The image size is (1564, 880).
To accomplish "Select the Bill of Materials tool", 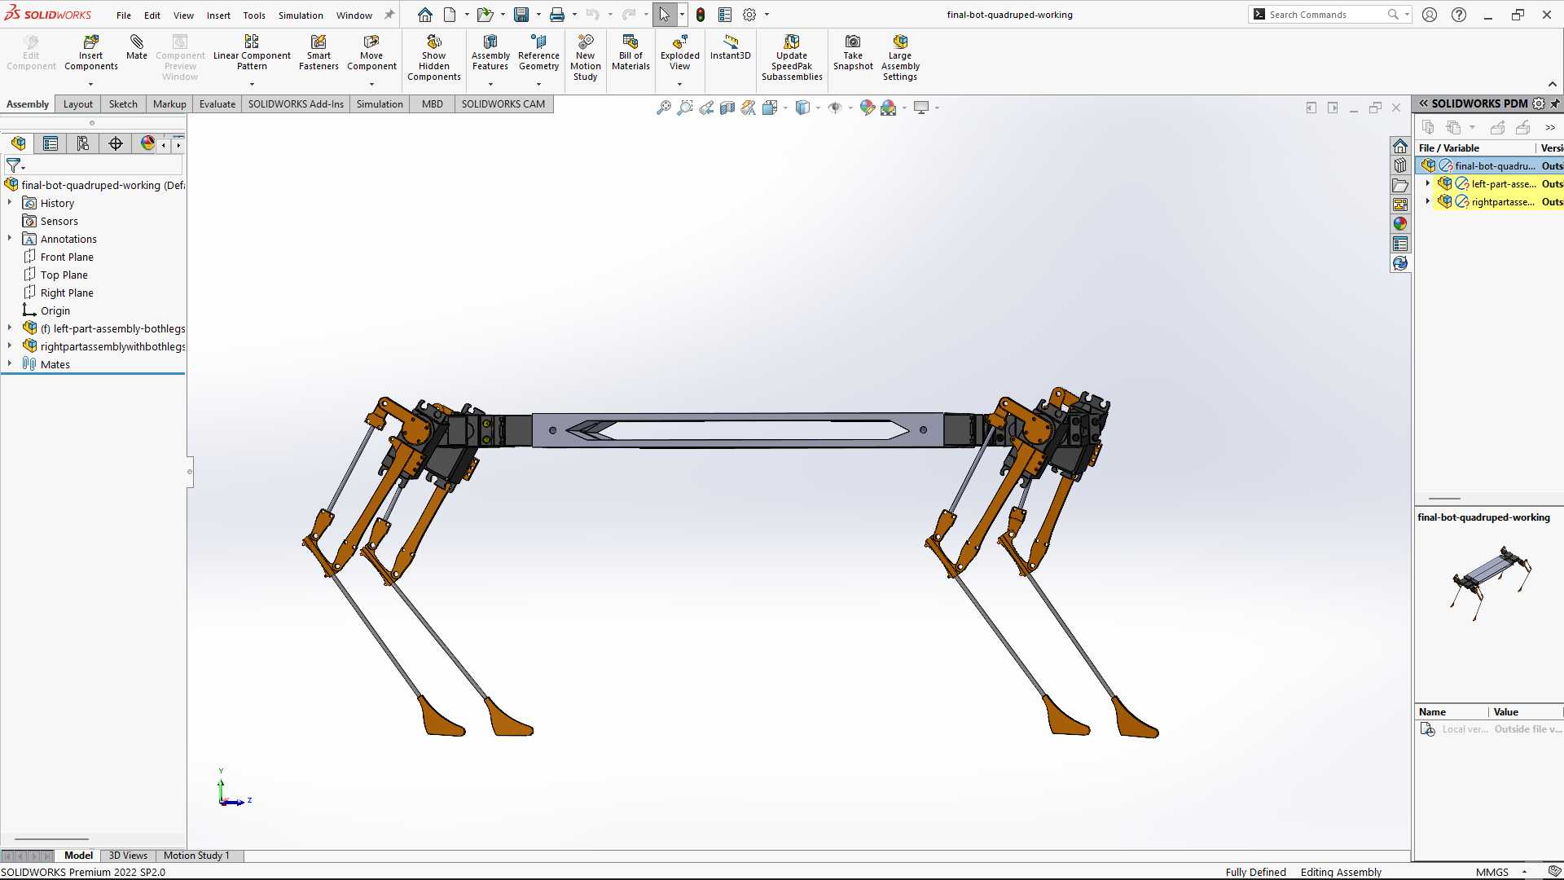I will (x=630, y=54).
